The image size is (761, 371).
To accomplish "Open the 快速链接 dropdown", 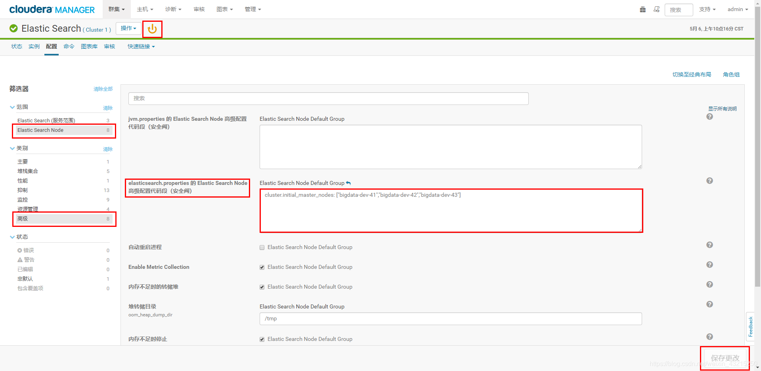I will [x=141, y=46].
